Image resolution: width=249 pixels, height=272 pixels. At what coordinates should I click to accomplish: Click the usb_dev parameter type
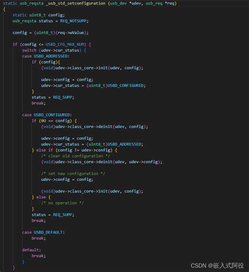[x=118, y=3]
